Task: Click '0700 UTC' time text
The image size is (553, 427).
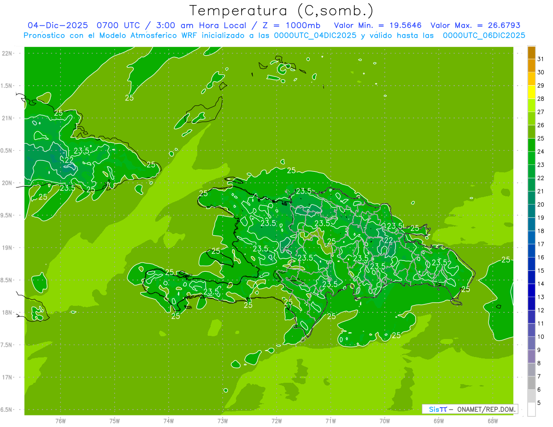Action: coord(118,25)
